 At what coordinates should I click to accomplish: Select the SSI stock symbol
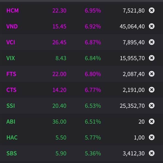click(x=11, y=106)
